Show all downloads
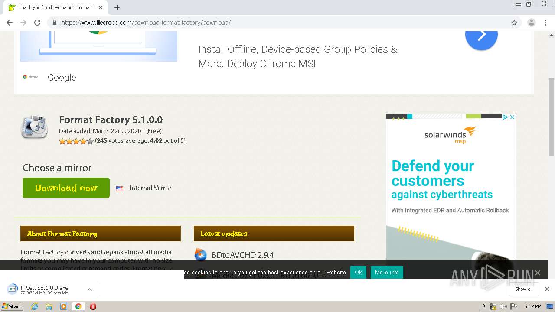 point(524,289)
